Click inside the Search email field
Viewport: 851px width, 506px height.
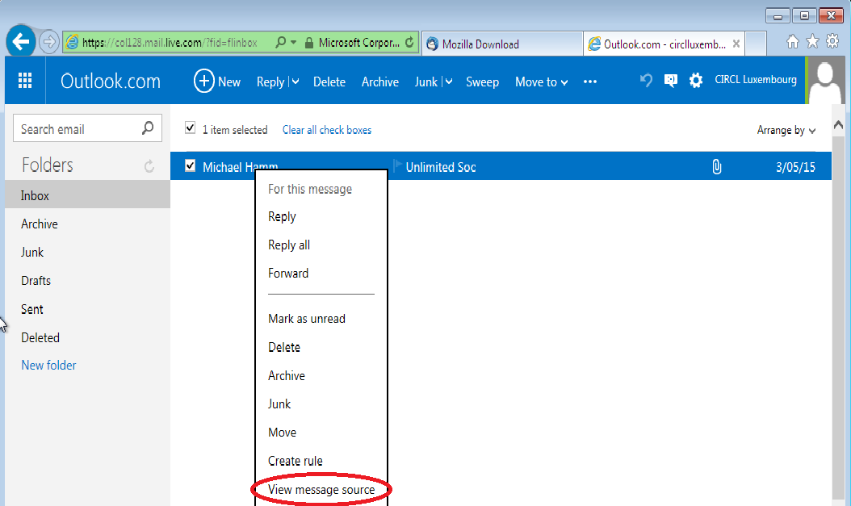77,128
